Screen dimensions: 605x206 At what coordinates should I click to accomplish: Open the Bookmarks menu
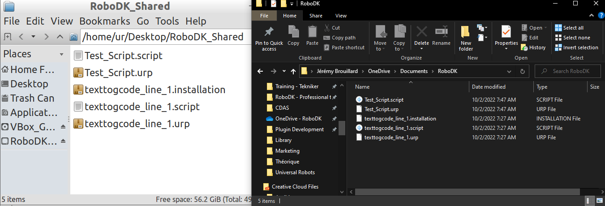tap(105, 21)
